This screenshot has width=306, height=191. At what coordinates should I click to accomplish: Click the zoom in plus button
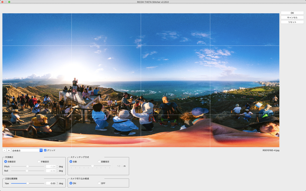(x=9, y=150)
